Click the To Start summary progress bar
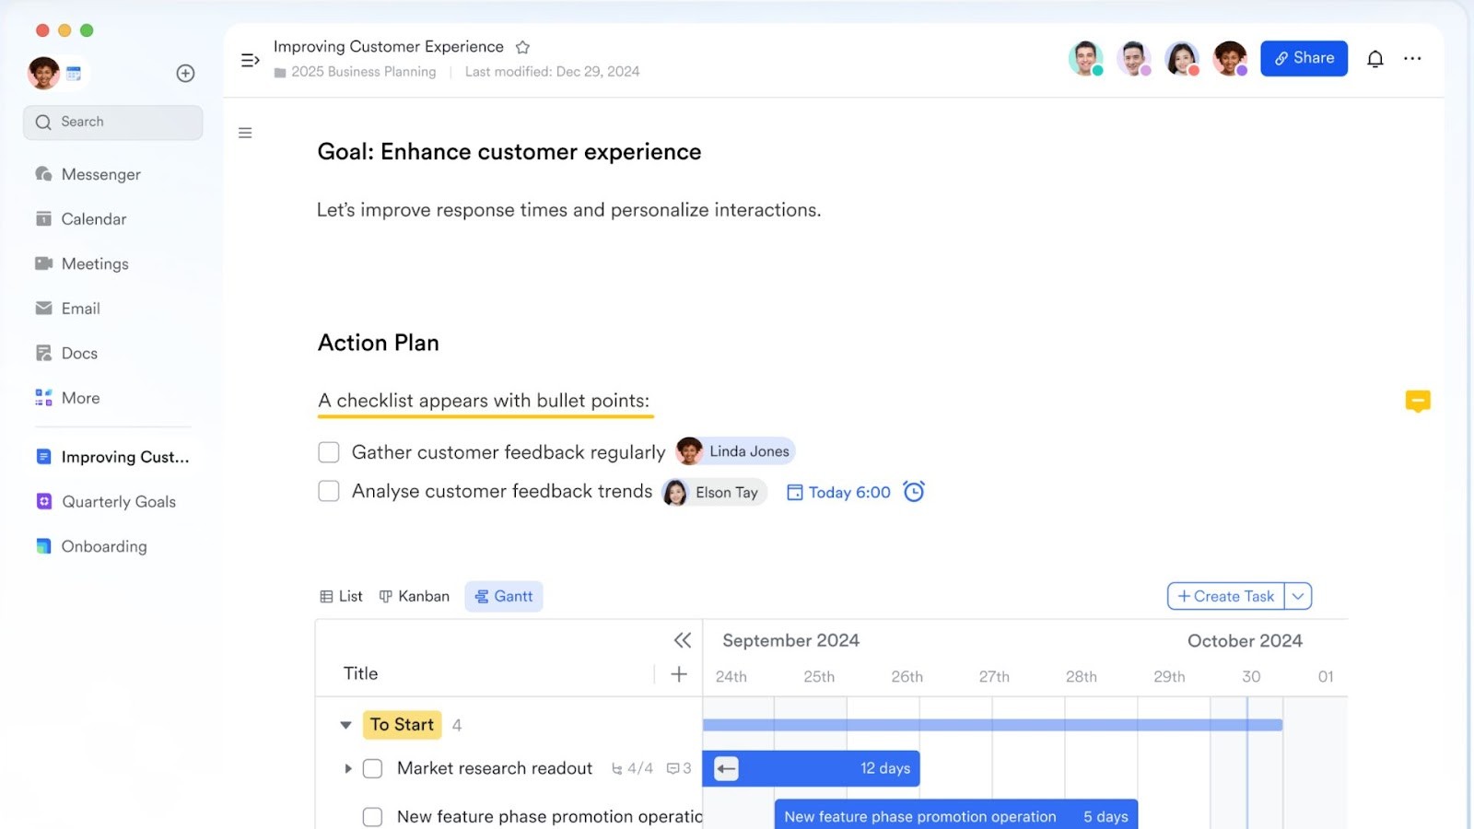The height and width of the screenshot is (829, 1474). coord(992,725)
